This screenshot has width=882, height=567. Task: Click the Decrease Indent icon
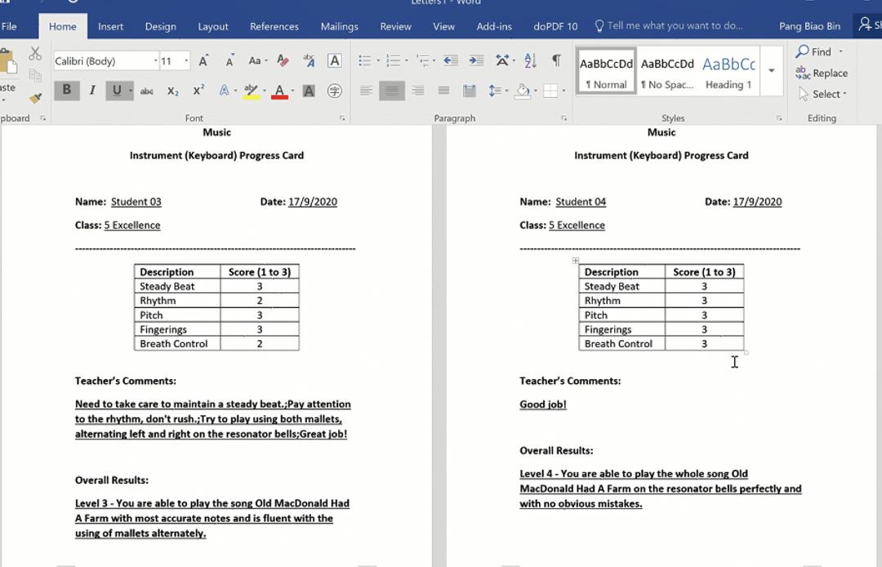point(451,60)
